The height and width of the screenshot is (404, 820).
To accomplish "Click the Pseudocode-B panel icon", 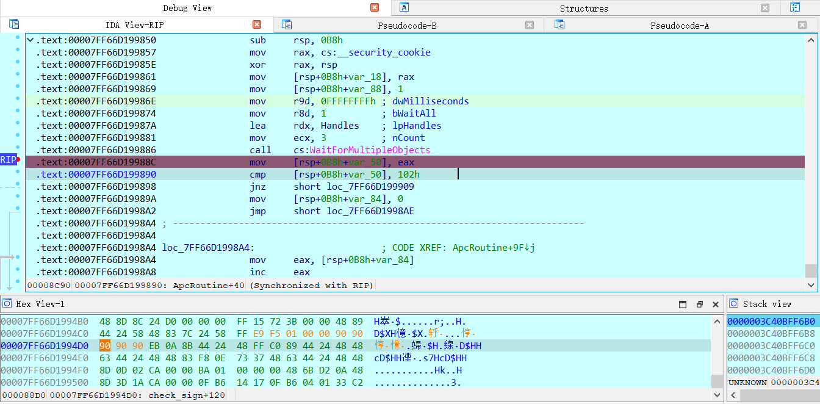I will tap(287, 24).
